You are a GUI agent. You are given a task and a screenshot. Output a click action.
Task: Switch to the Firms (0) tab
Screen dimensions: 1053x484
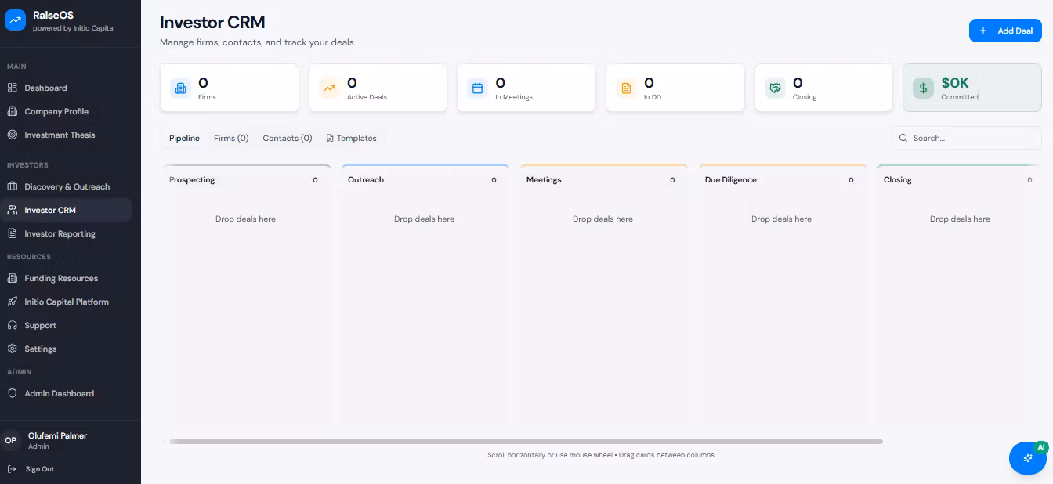click(x=231, y=138)
